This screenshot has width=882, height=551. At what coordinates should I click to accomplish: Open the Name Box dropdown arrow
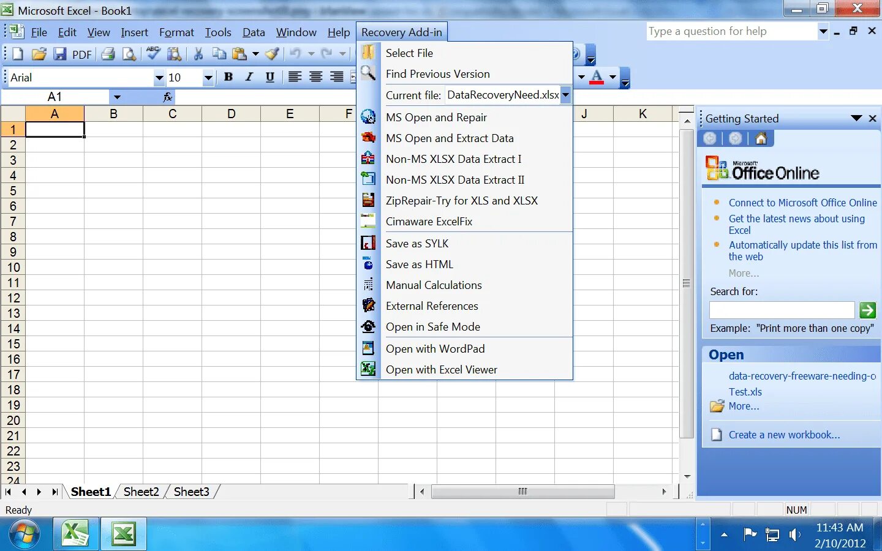point(117,97)
